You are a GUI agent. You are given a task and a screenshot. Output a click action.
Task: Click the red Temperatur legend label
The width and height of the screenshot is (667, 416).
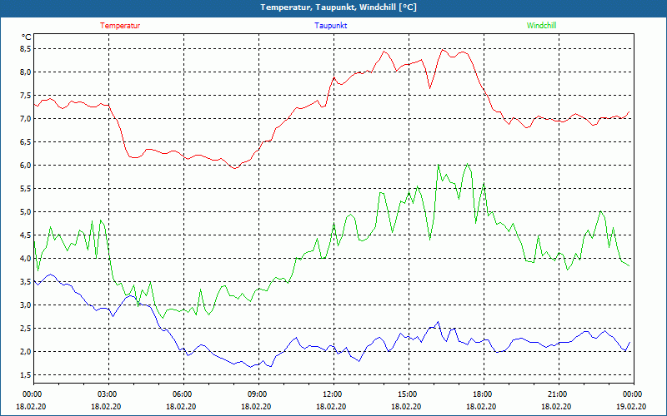(120, 26)
